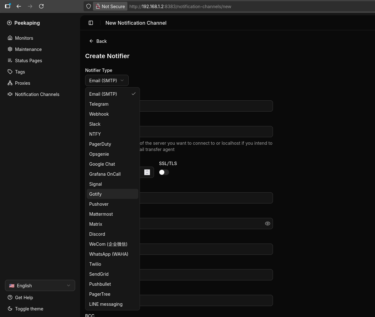Show password with the eye icon
375x317 pixels.
[267, 224]
